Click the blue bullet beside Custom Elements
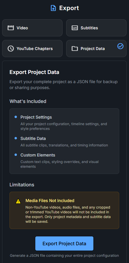 tap(16, 155)
